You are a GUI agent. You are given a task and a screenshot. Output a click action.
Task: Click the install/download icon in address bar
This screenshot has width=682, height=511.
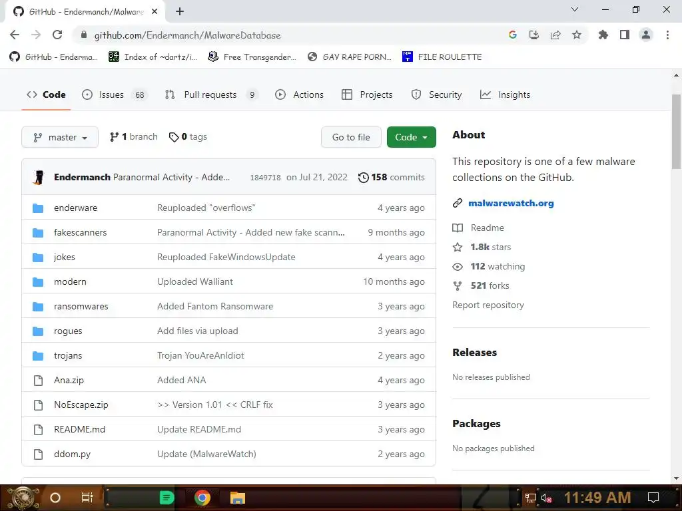point(533,35)
